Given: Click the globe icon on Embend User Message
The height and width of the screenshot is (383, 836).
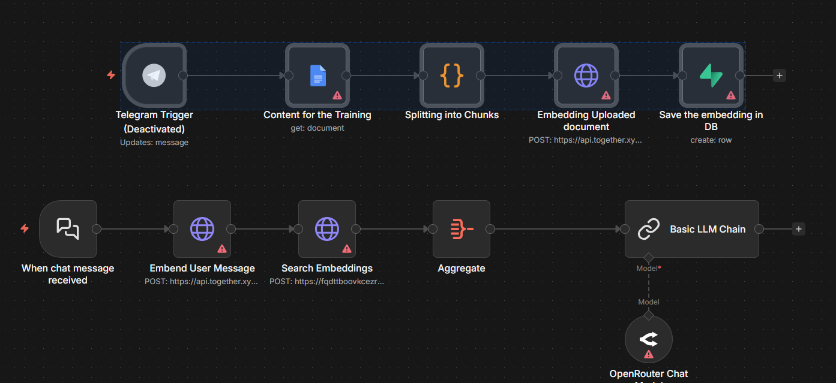Looking at the screenshot, I should 202,228.
